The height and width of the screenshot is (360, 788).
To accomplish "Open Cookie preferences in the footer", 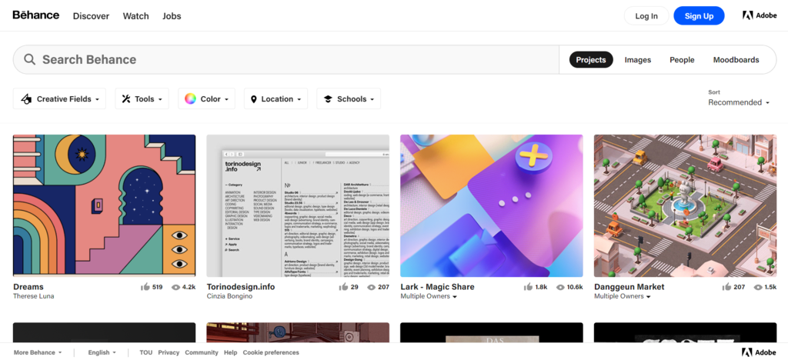I will [271, 352].
